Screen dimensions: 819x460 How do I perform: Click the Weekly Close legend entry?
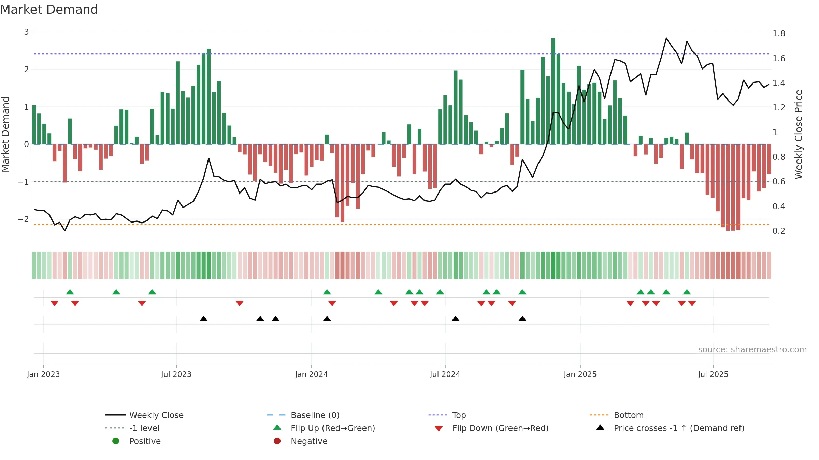tap(145, 415)
